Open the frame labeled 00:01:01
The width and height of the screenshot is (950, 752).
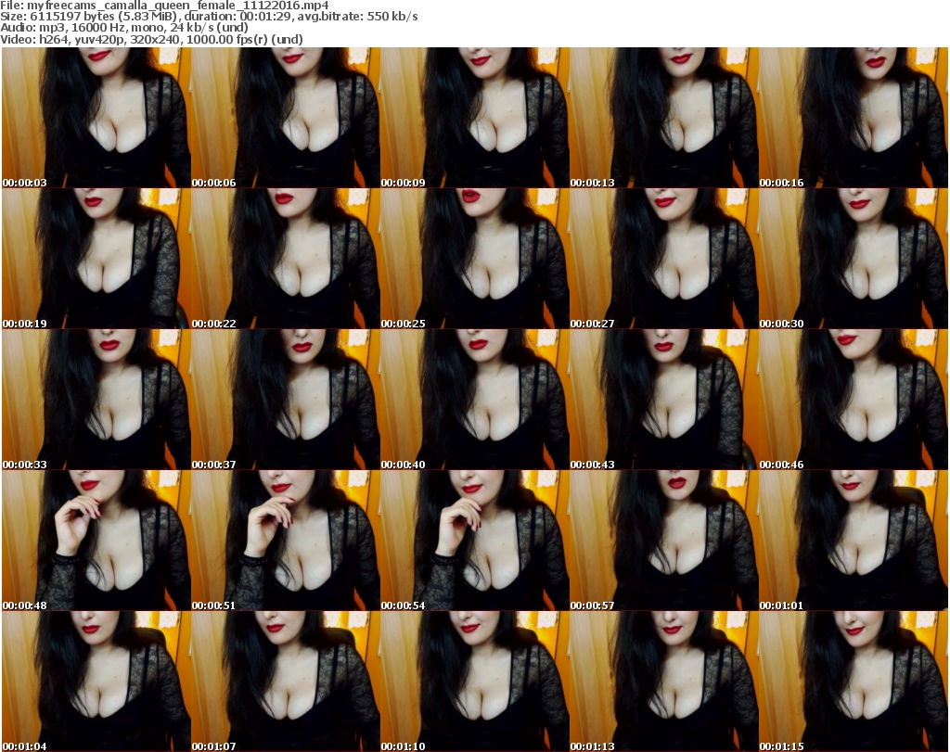click(x=854, y=541)
